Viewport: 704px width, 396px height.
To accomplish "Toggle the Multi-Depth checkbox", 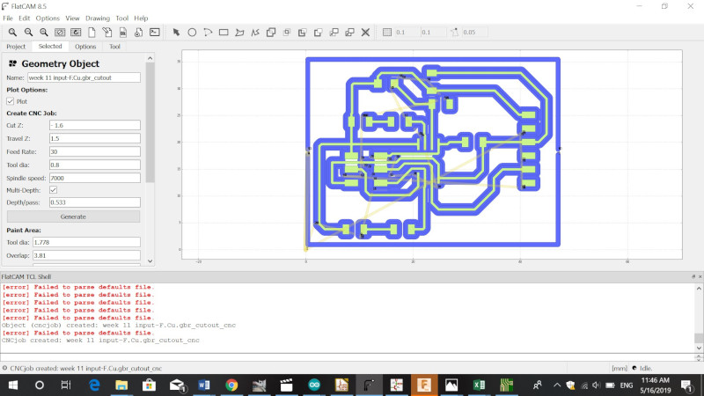I will 53,190.
